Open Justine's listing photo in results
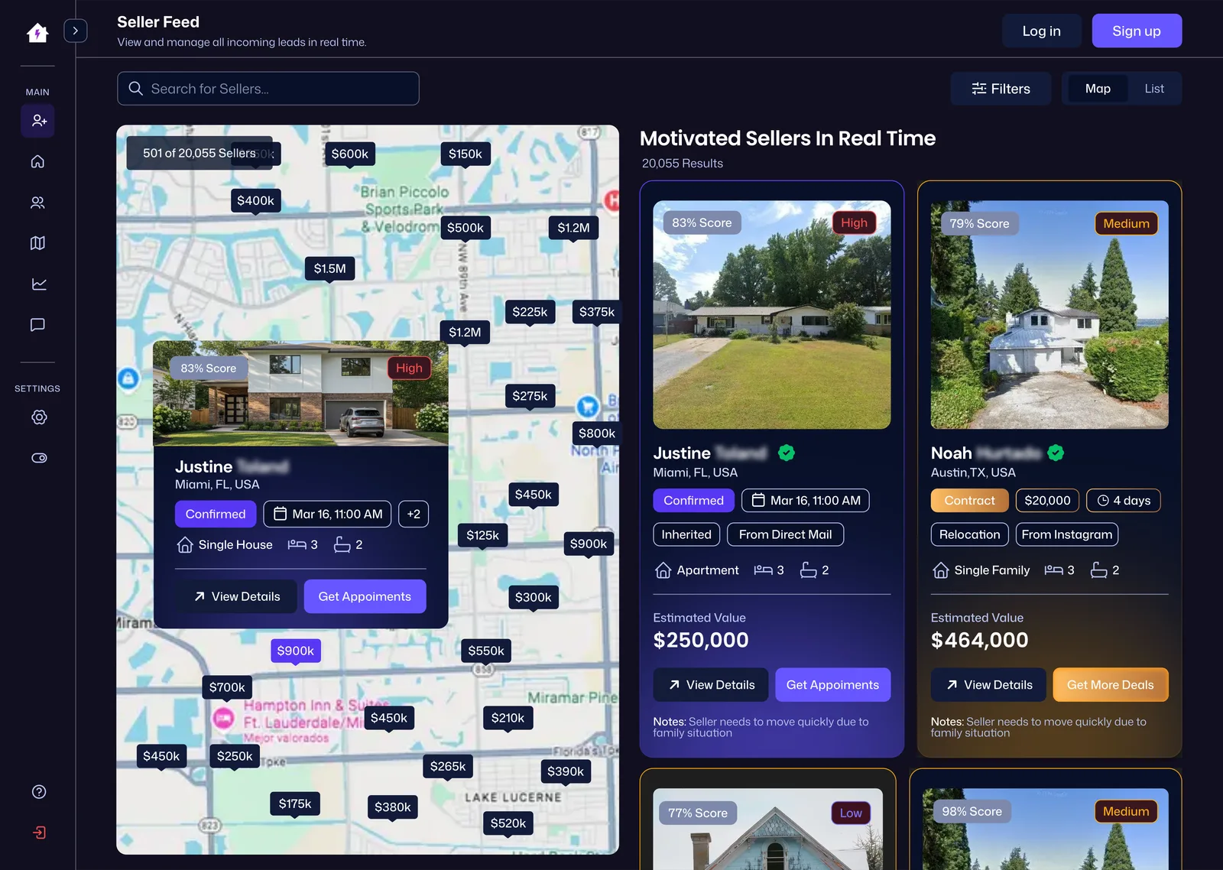This screenshot has width=1223, height=870. pos(771,314)
